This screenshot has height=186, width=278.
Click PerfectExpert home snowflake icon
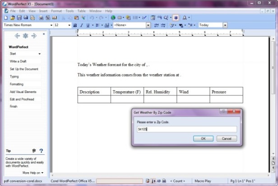(26, 36)
